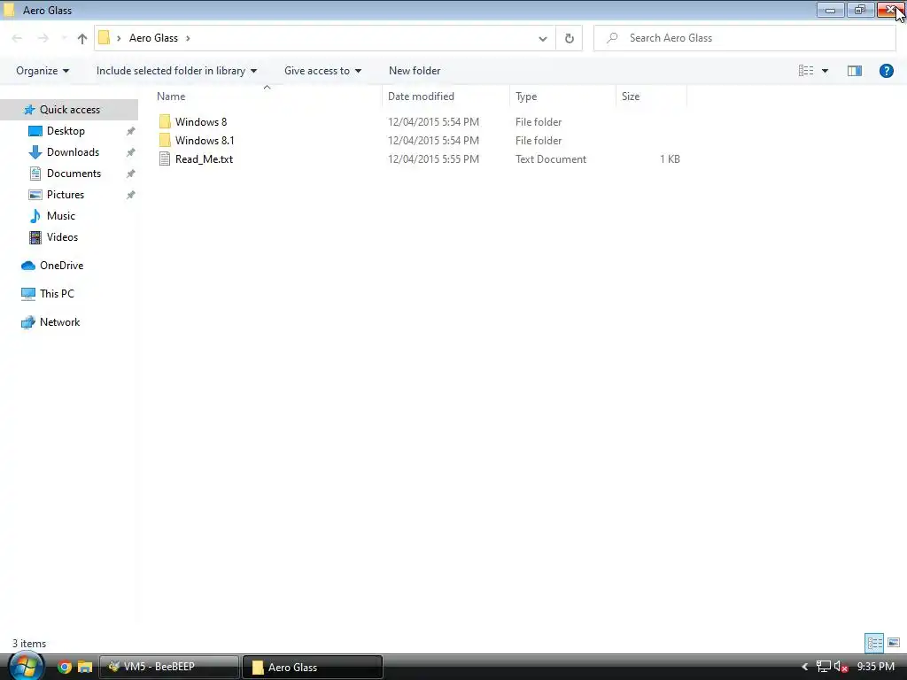Click the pin icon beside Pictures
Screen dimensions: 907x680
(x=131, y=196)
